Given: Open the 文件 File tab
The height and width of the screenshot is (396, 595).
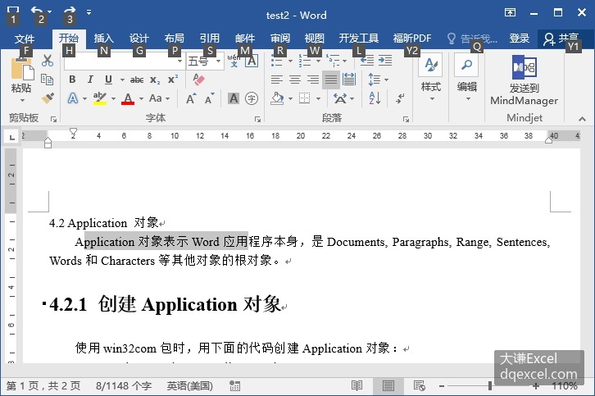Looking at the screenshot, I should (x=25, y=39).
